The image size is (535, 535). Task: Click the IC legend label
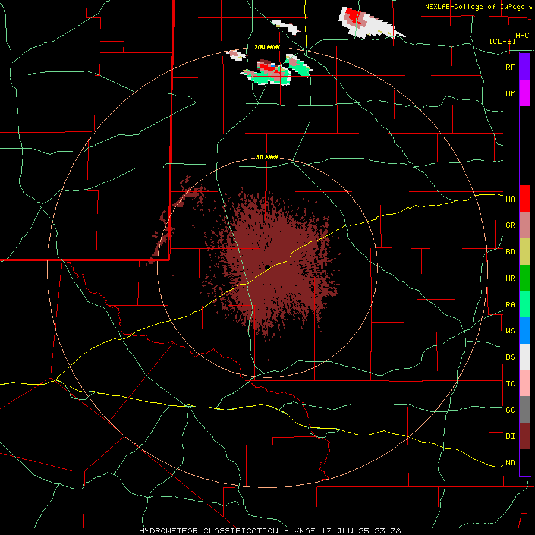[510, 384]
